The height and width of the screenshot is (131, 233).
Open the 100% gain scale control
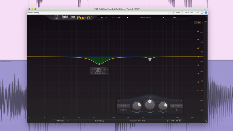click(172, 121)
